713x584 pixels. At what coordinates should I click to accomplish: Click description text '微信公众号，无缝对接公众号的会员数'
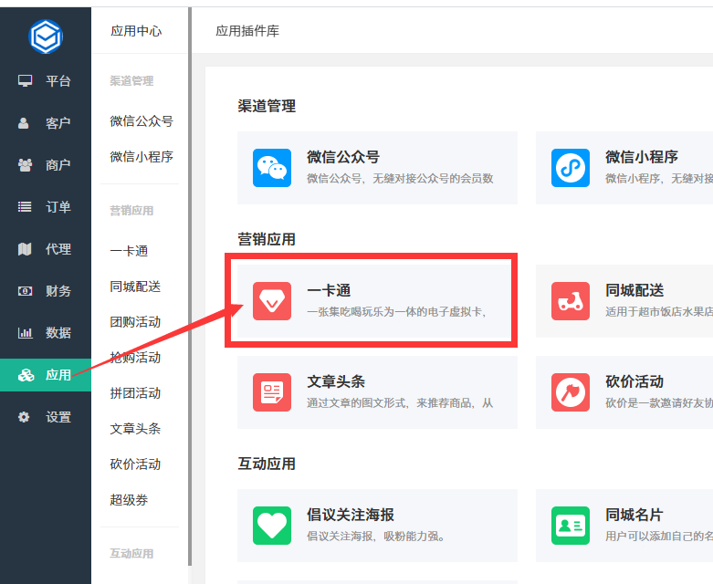click(x=400, y=179)
